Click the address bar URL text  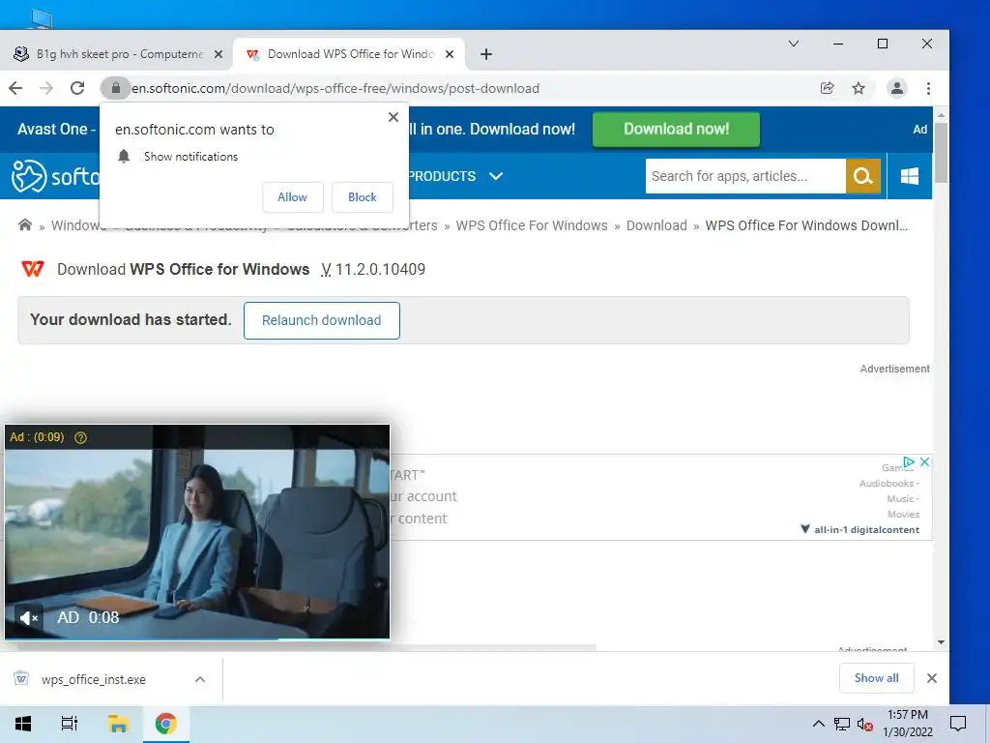click(335, 88)
